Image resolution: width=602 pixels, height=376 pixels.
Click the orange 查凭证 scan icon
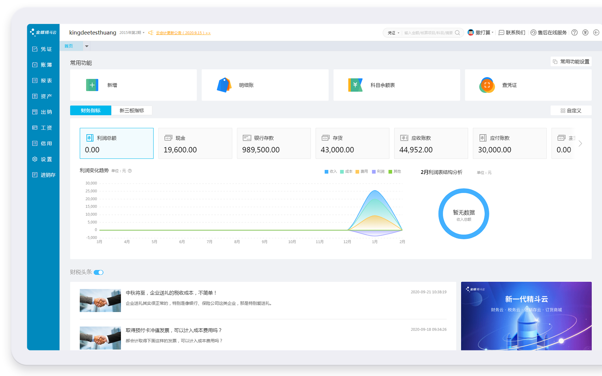(x=487, y=85)
